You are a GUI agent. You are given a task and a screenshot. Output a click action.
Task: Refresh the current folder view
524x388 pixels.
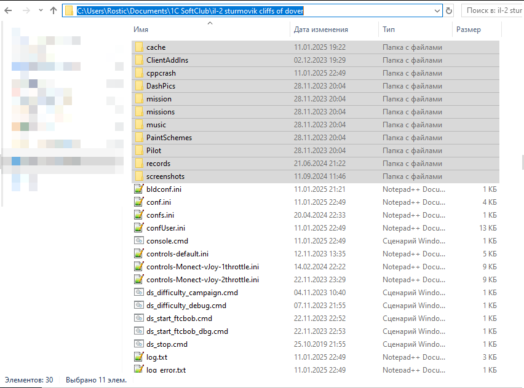(x=449, y=11)
